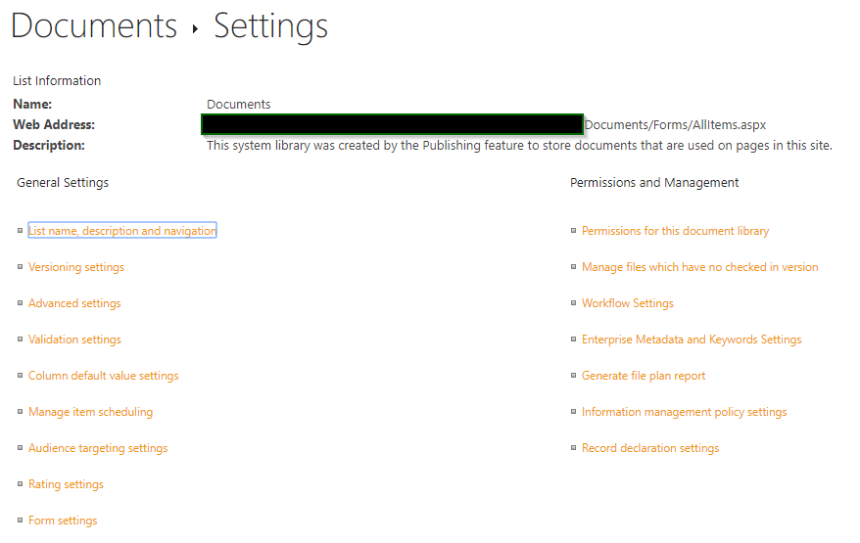Screen dimensions: 860x543
Task: Click the Documents breadcrumb title
Action: click(x=94, y=26)
